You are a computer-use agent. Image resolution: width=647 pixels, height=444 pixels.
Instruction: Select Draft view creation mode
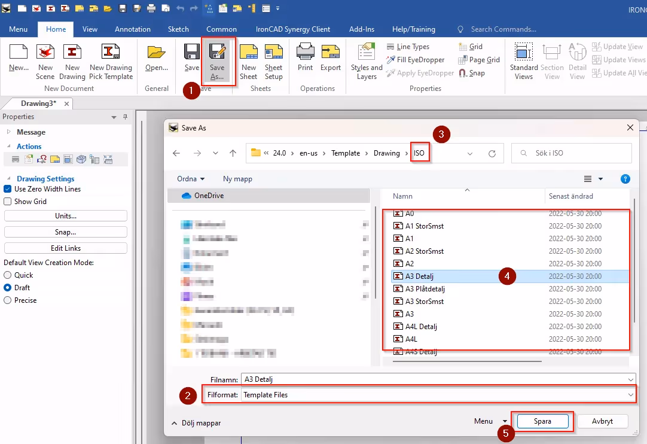coord(7,288)
